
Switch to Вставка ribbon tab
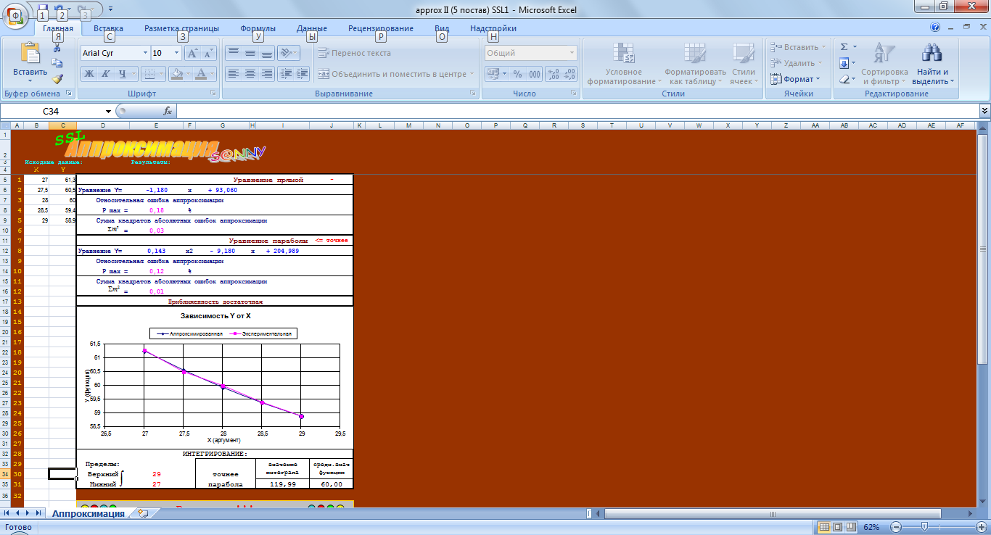point(108,28)
